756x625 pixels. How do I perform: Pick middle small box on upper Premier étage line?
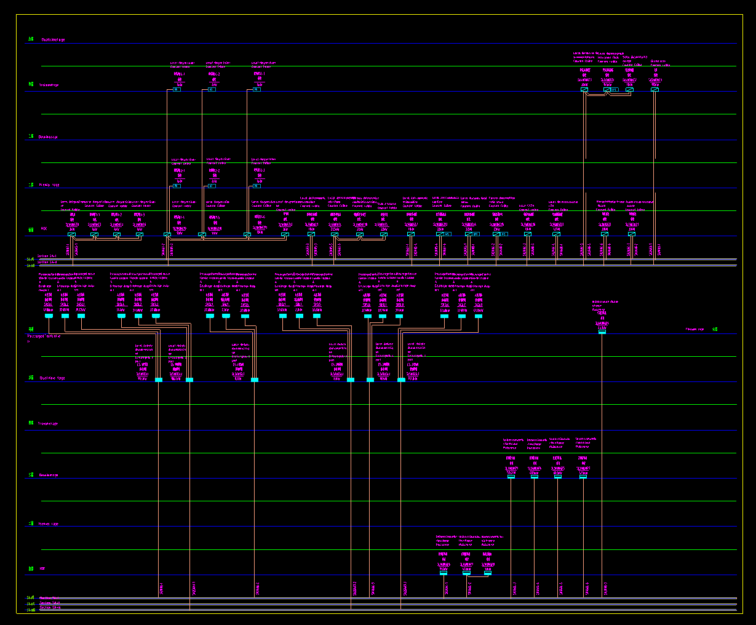212,186
